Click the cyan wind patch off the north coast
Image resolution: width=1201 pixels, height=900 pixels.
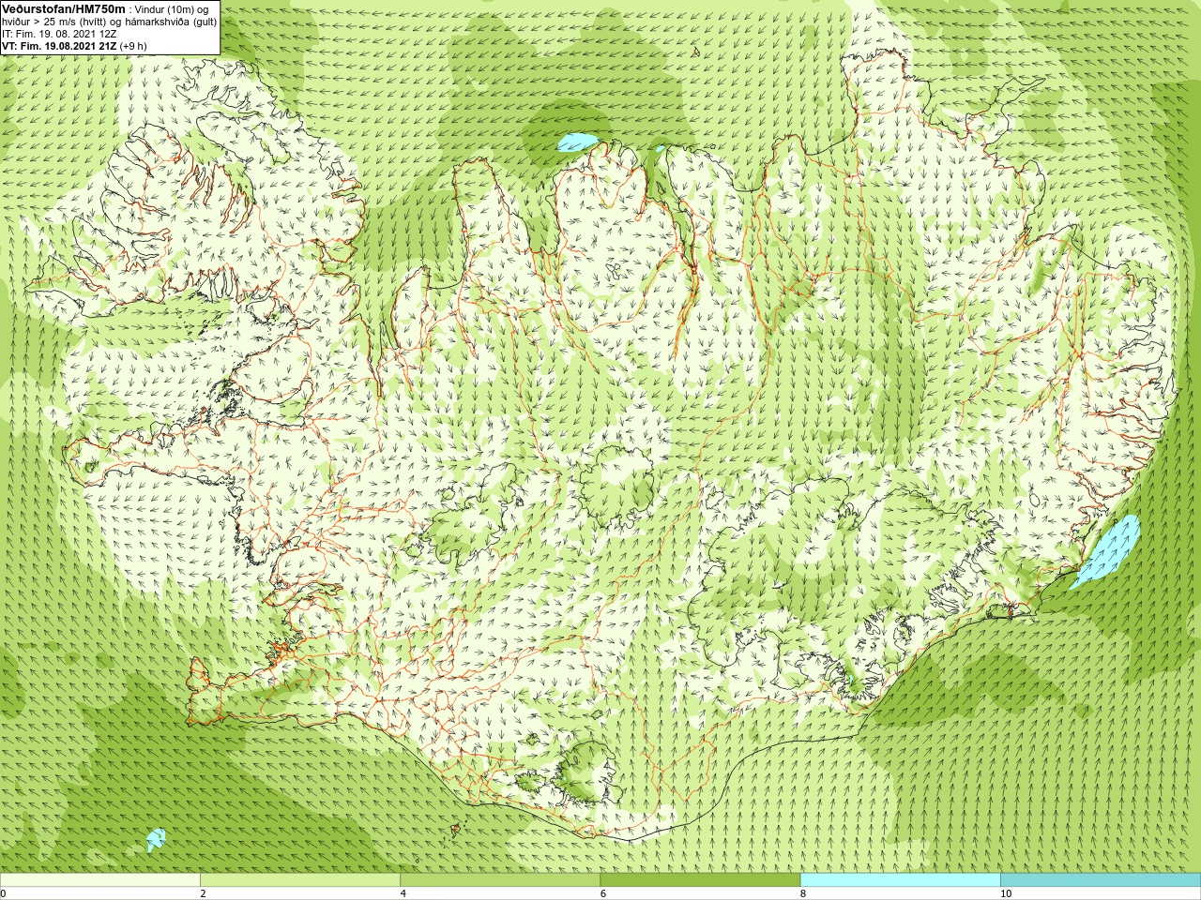click(577, 142)
